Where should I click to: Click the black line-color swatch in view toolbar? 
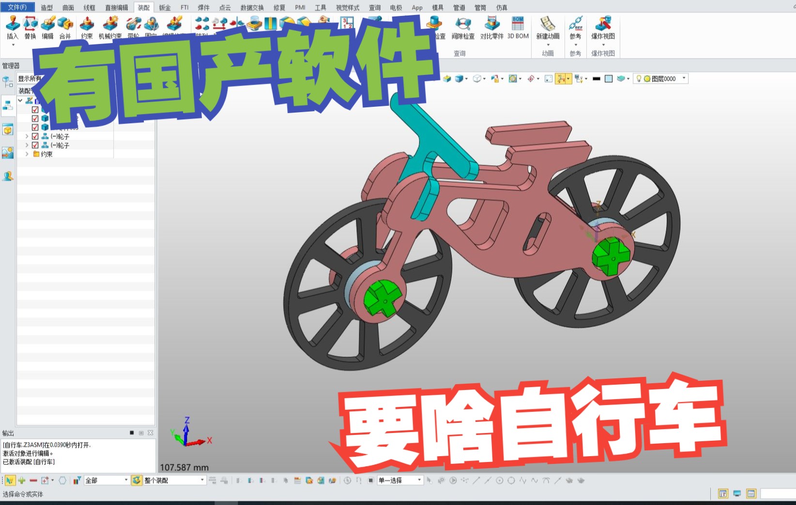point(597,78)
